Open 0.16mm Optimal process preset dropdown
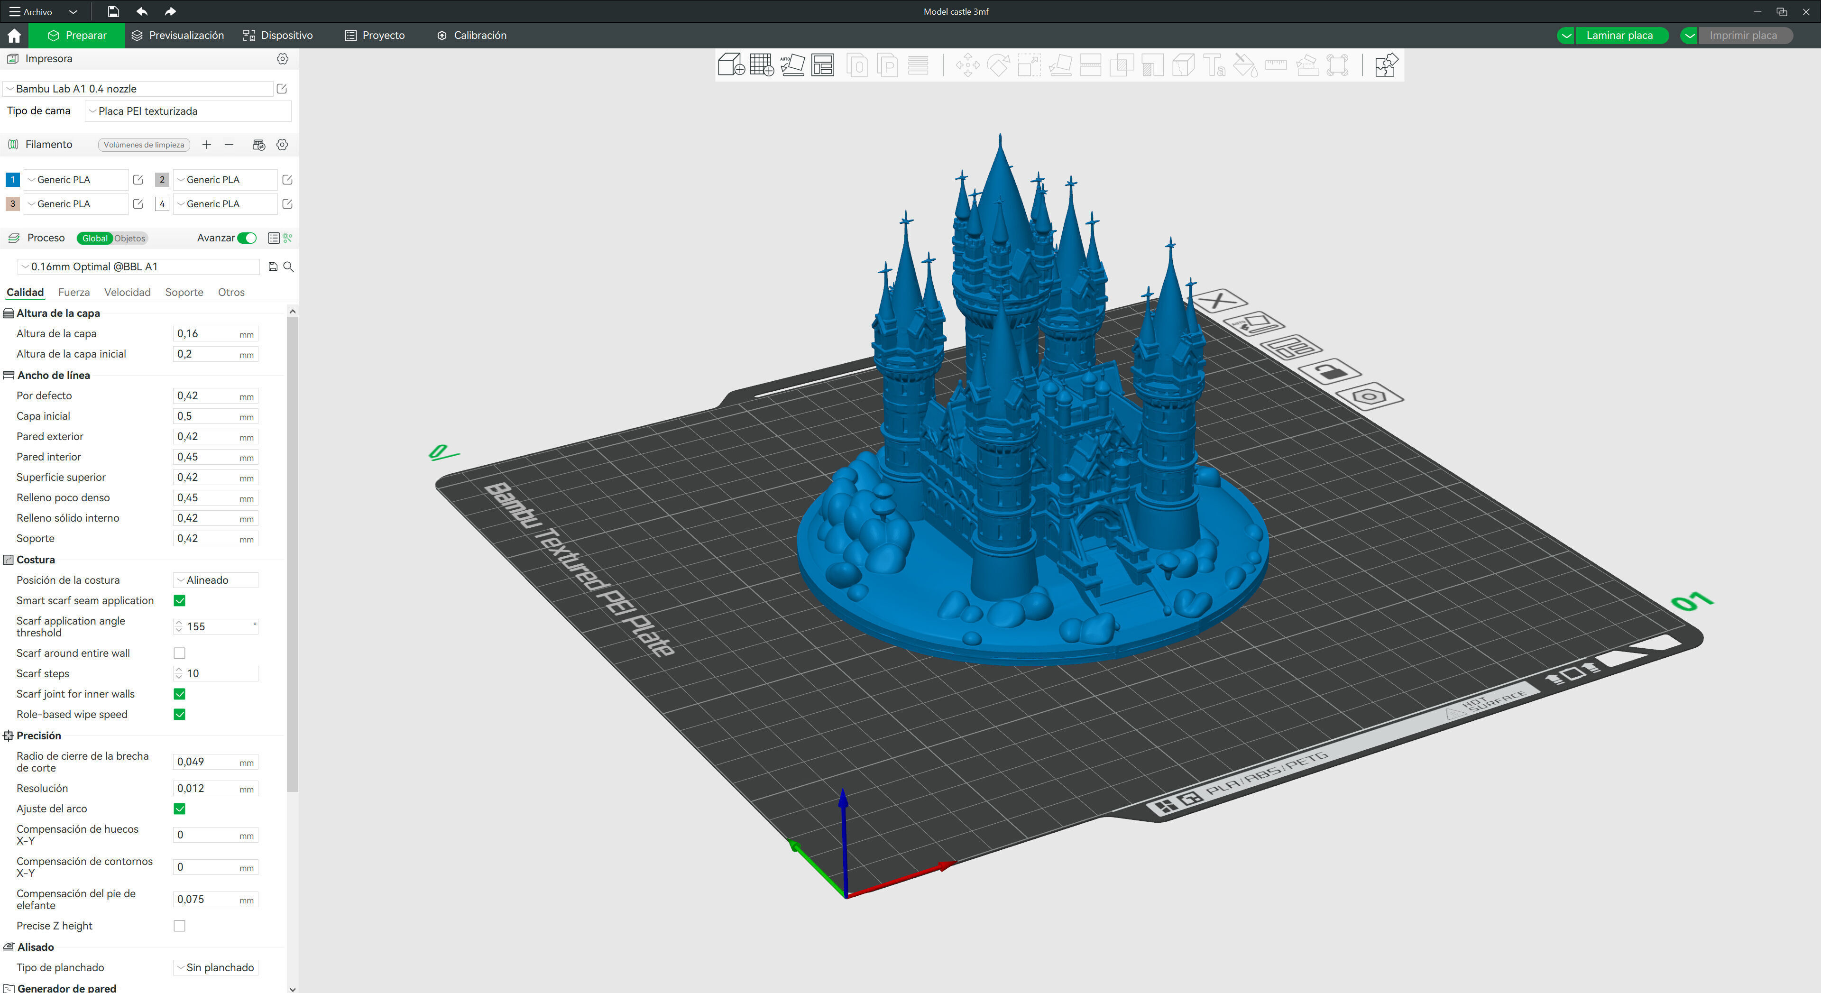Image resolution: width=1821 pixels, height=993 pixels. (138, 267)
